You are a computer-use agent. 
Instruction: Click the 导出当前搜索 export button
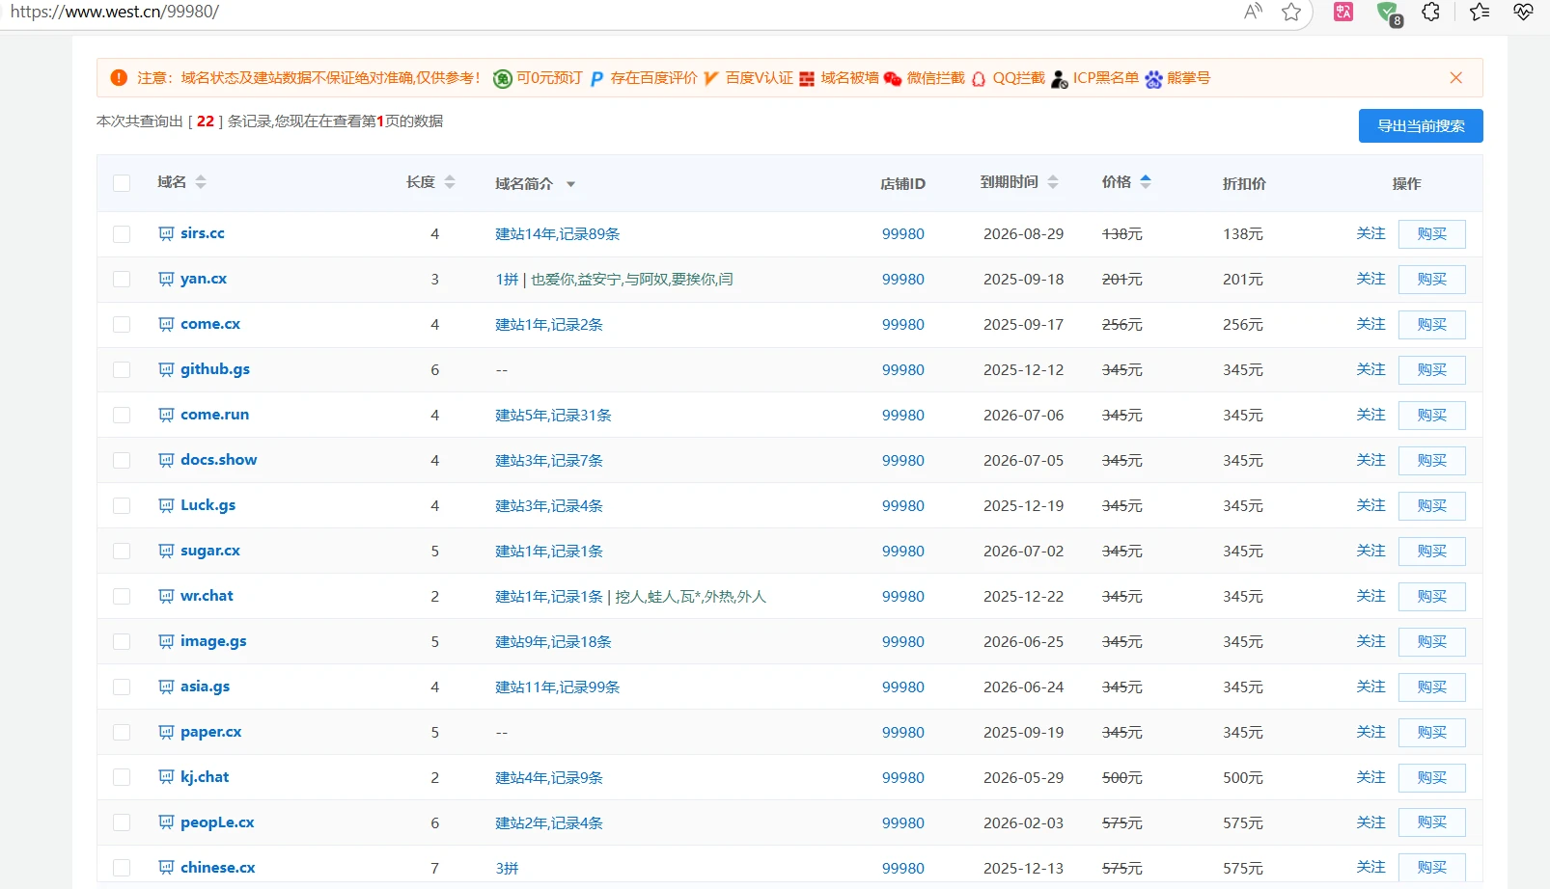click(1421, 125)
